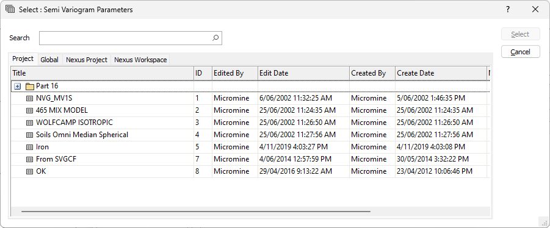Viewport: 550px width, 228px height.
Task: Click the WOLFCAMP ISOTROPIC form icon
Action: click(x=30, y=123)
